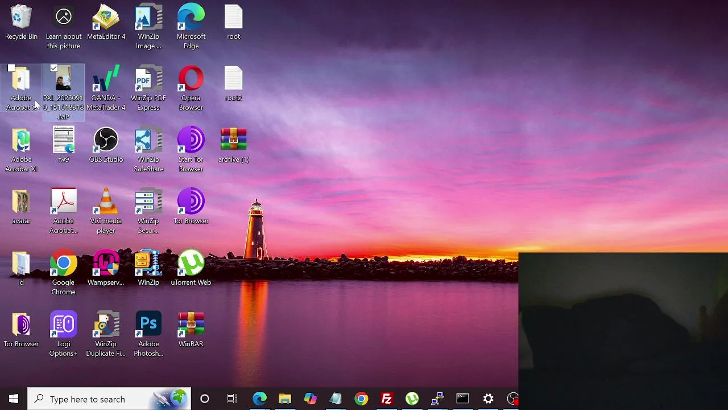
Task: Select the plain WinZip shortcut
Action: coord(148,269)
